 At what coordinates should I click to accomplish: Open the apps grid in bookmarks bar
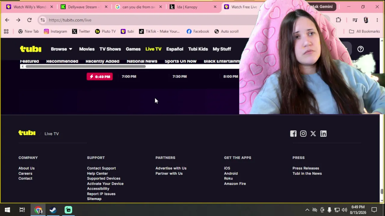point(6,31)
